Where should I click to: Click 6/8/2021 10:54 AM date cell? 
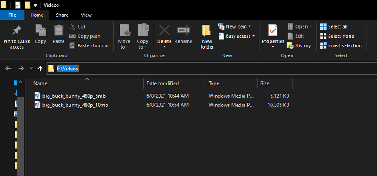168,105
